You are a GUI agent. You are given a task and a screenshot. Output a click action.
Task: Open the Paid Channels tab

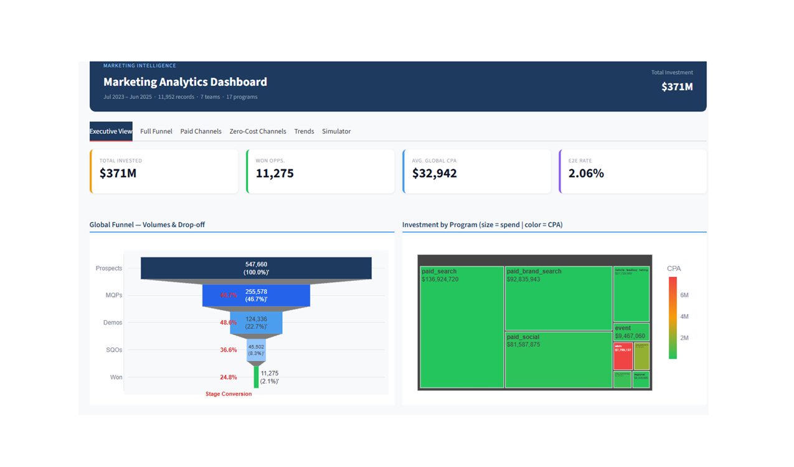(201, 131)
